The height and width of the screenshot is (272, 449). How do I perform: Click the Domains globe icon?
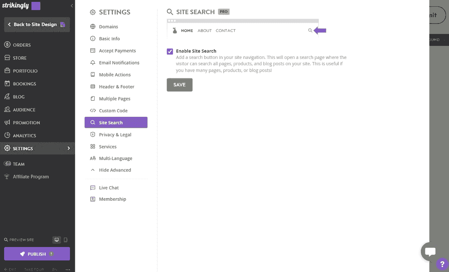(x=93, y=26)
